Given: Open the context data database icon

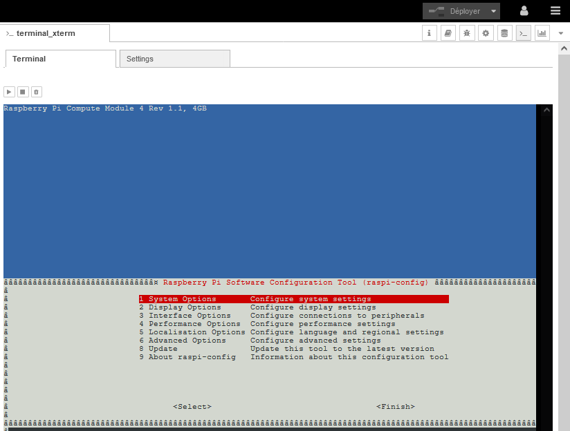Looking at the screenshot, I should point(504,33).
